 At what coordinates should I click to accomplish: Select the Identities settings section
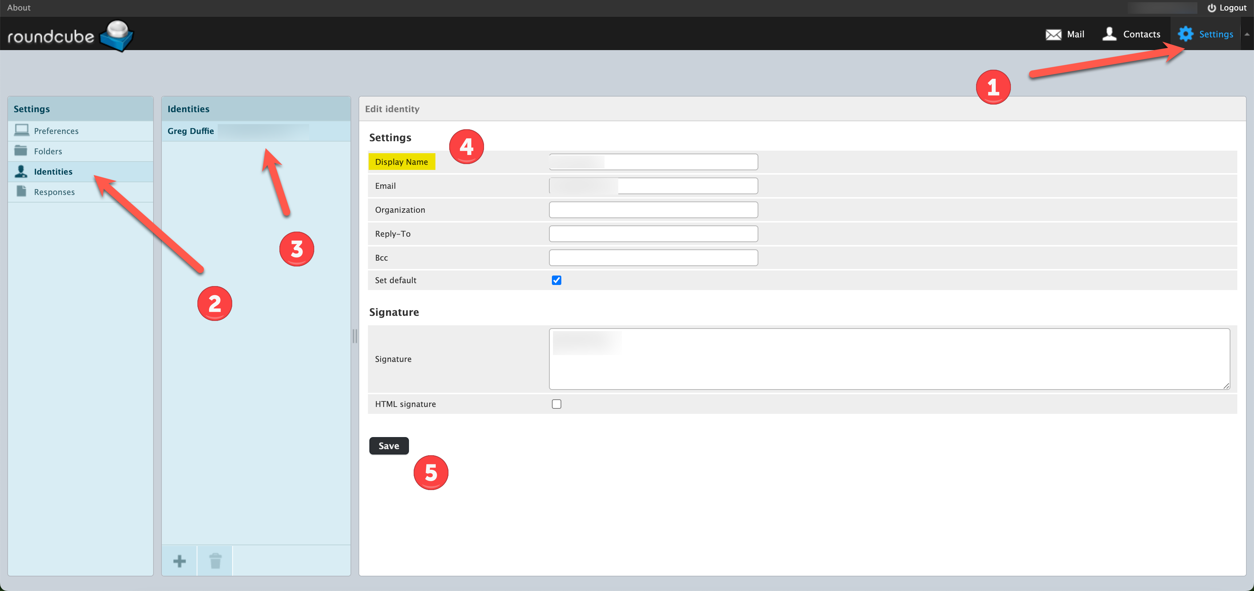click(80, 172)
